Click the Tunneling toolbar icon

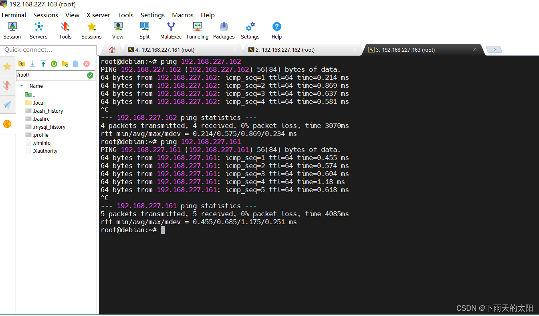[197, 30]
